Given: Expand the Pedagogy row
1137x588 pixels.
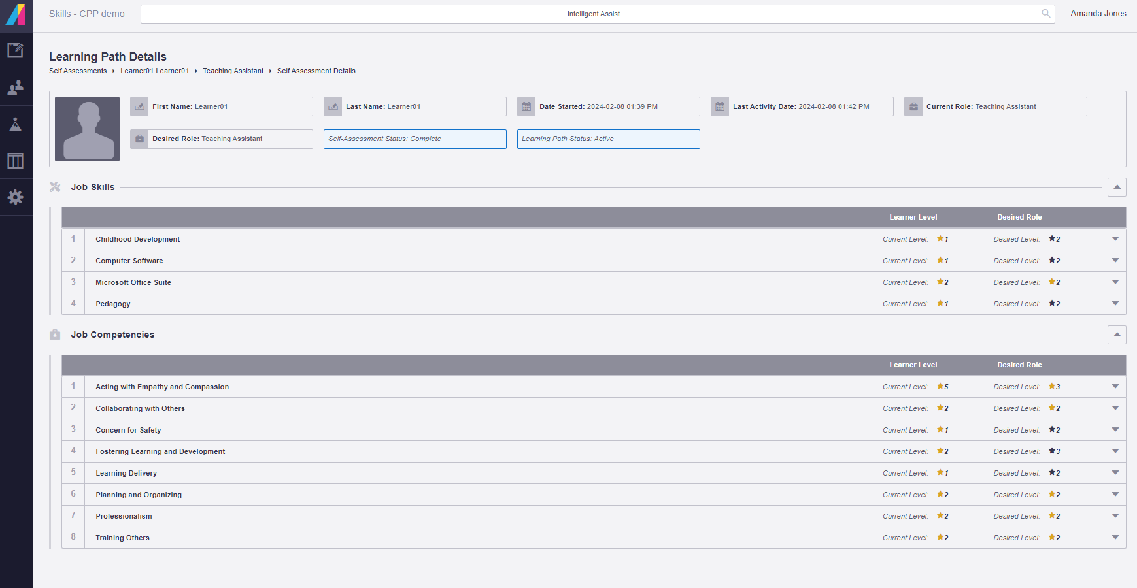Looking at the screenshot, I should (x=1115, y=304).
